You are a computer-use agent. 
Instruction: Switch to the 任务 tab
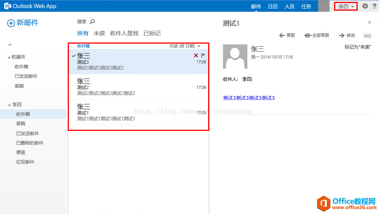point(306,6)
